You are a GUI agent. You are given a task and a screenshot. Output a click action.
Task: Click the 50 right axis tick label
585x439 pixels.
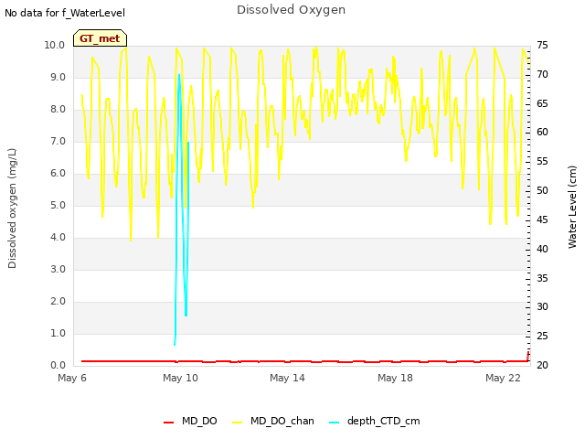[x=542, y=191]
